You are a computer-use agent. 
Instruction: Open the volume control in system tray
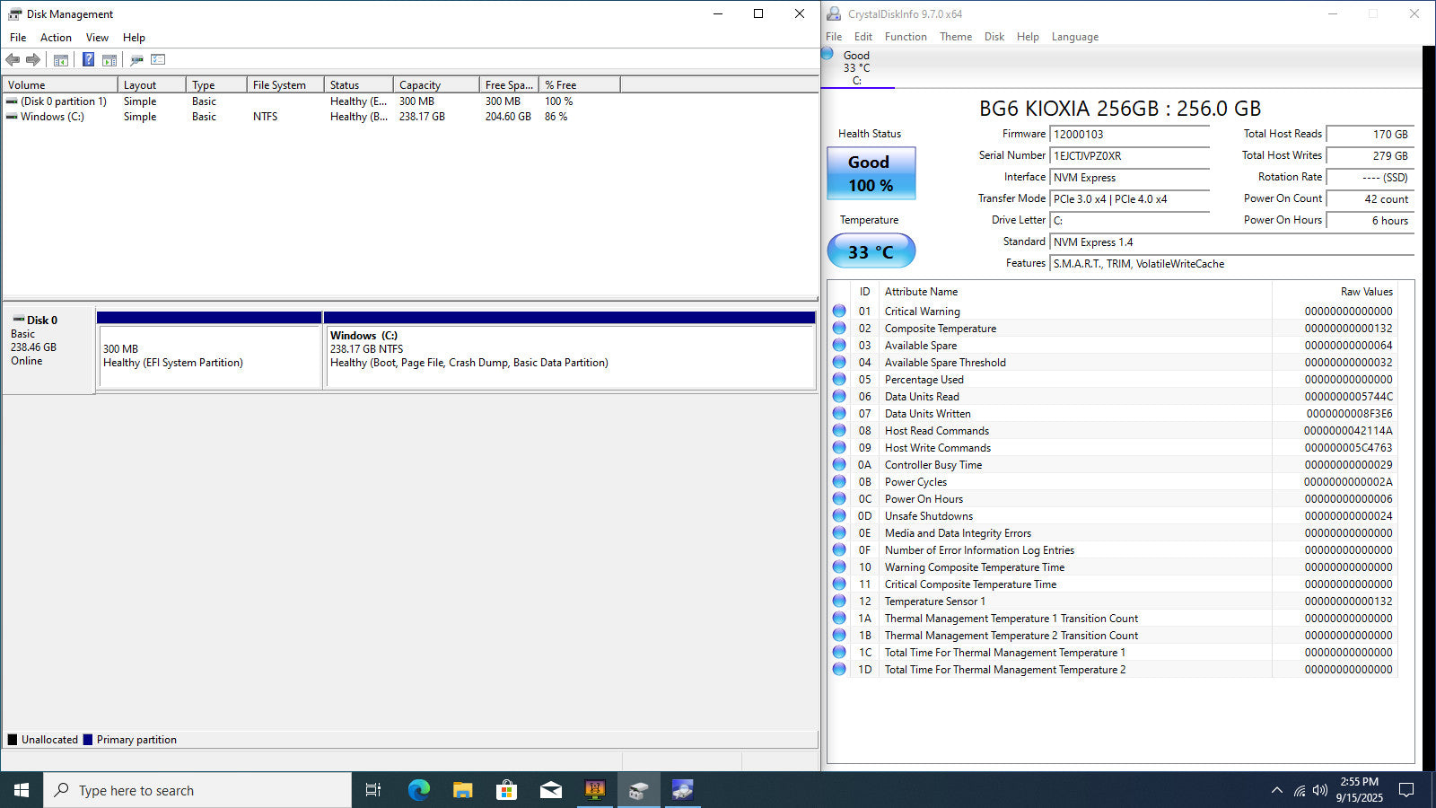[x=1319, y=790]
